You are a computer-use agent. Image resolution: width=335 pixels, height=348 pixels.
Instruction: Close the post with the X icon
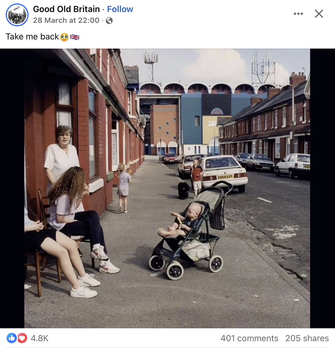pyautogui.click(x=319, y=14)
